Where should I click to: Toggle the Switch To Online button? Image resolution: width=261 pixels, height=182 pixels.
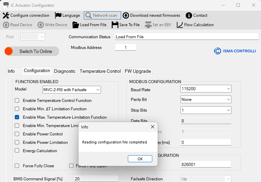pyautogui.click(x=32, y=51)
